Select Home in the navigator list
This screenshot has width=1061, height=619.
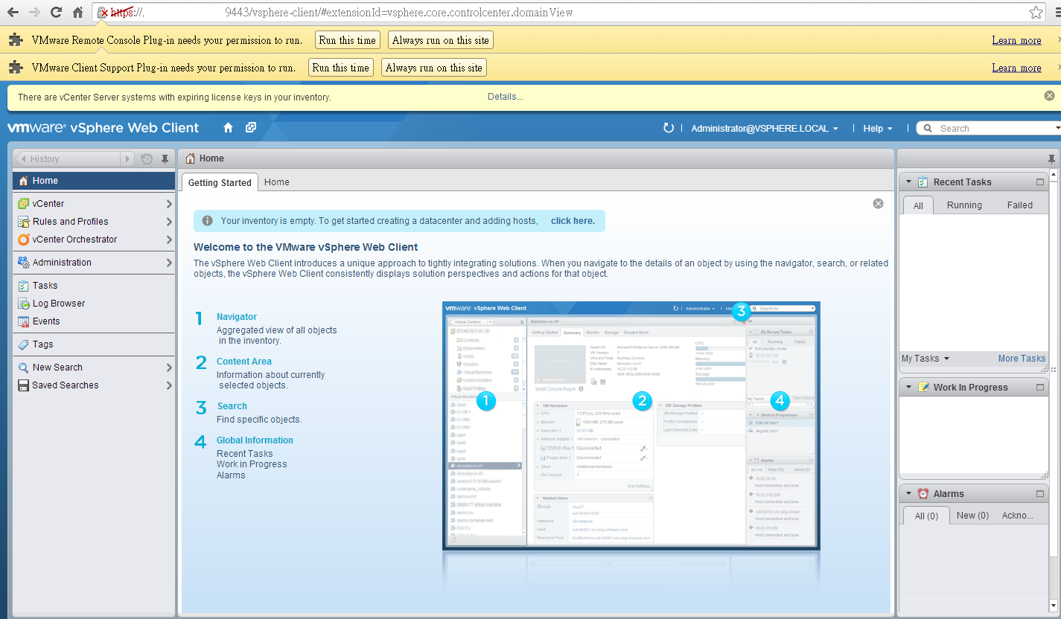coord(94,181)
